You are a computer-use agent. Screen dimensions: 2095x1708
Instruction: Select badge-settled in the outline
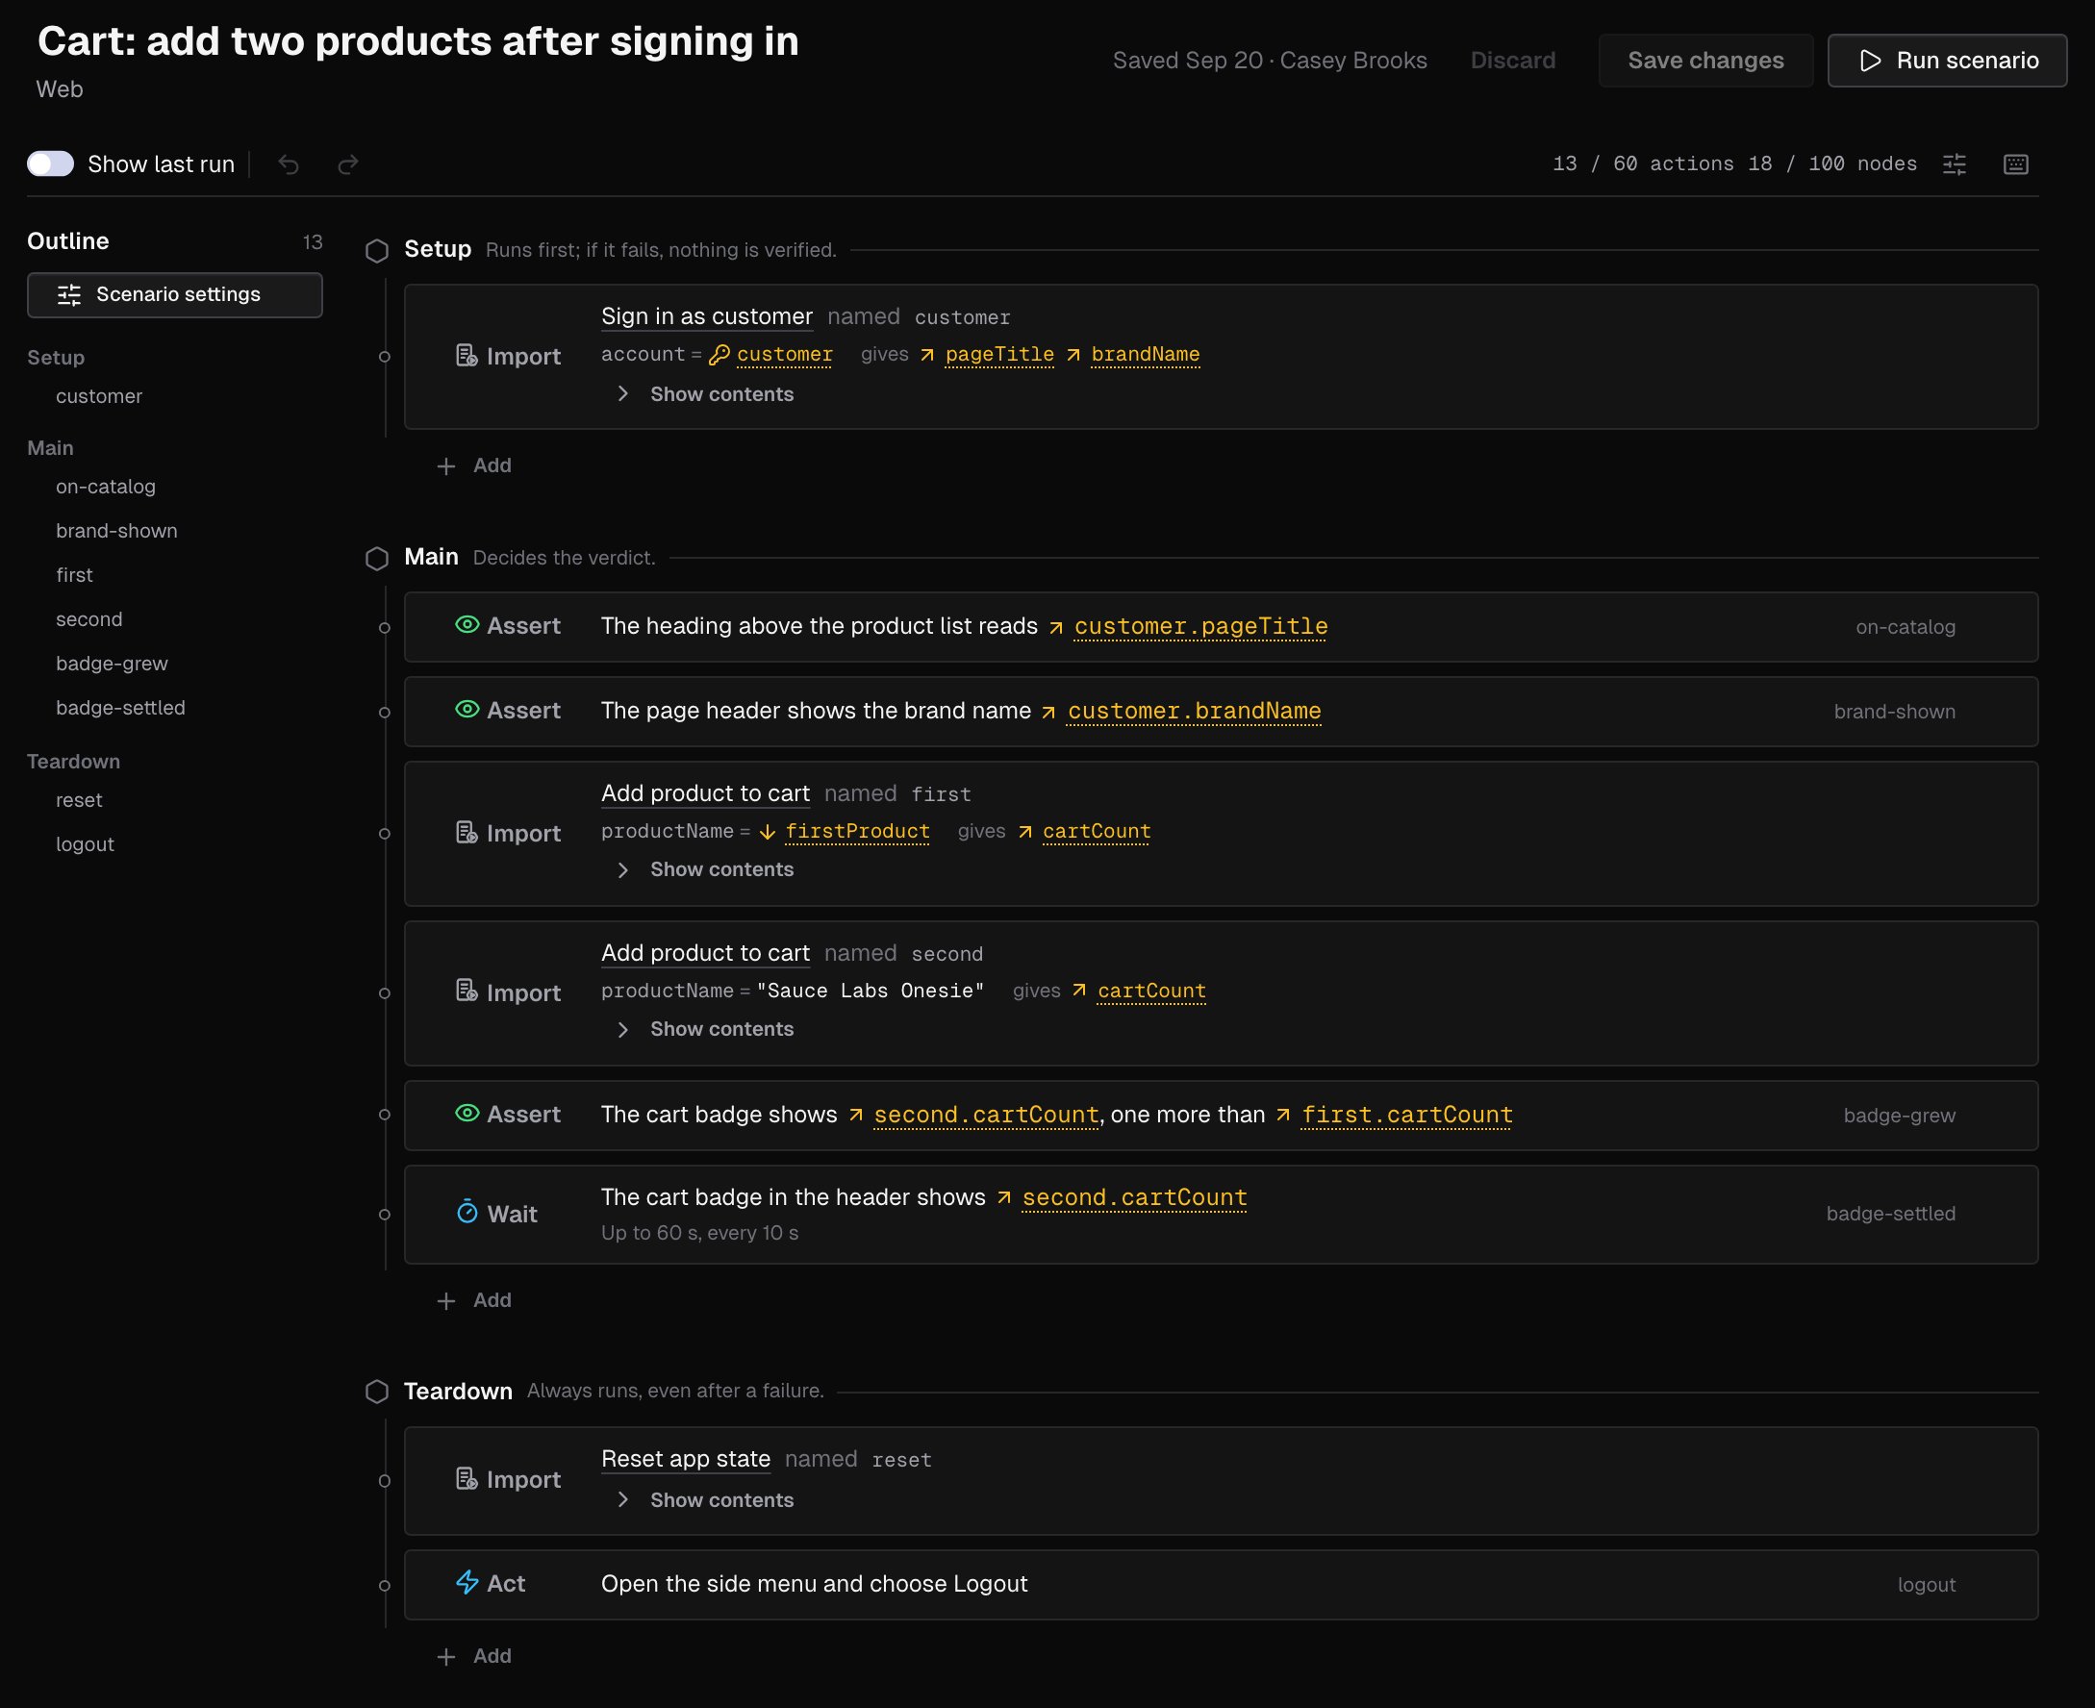(120, 709)
